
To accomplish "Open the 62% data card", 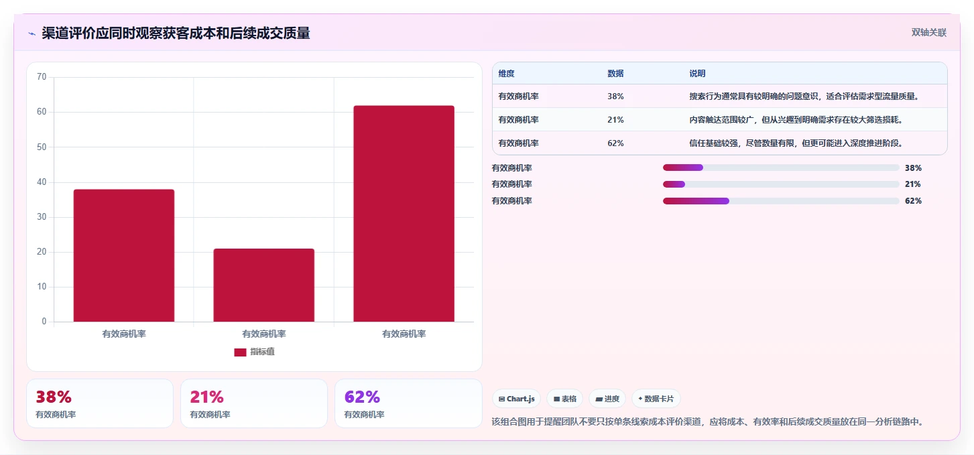I will click(x=408, y=403).
